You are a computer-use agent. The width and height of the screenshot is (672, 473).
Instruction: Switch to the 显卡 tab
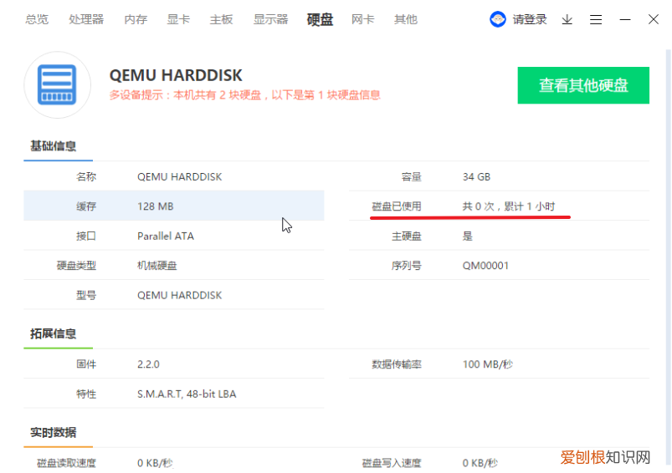click(x=178, y=19)
